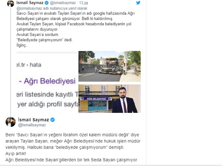Image resolution: width=222 pixels, height=166 pixels.
Task: Open the reply-to @ismailsaymaz mention link
Action: [29, 8]
